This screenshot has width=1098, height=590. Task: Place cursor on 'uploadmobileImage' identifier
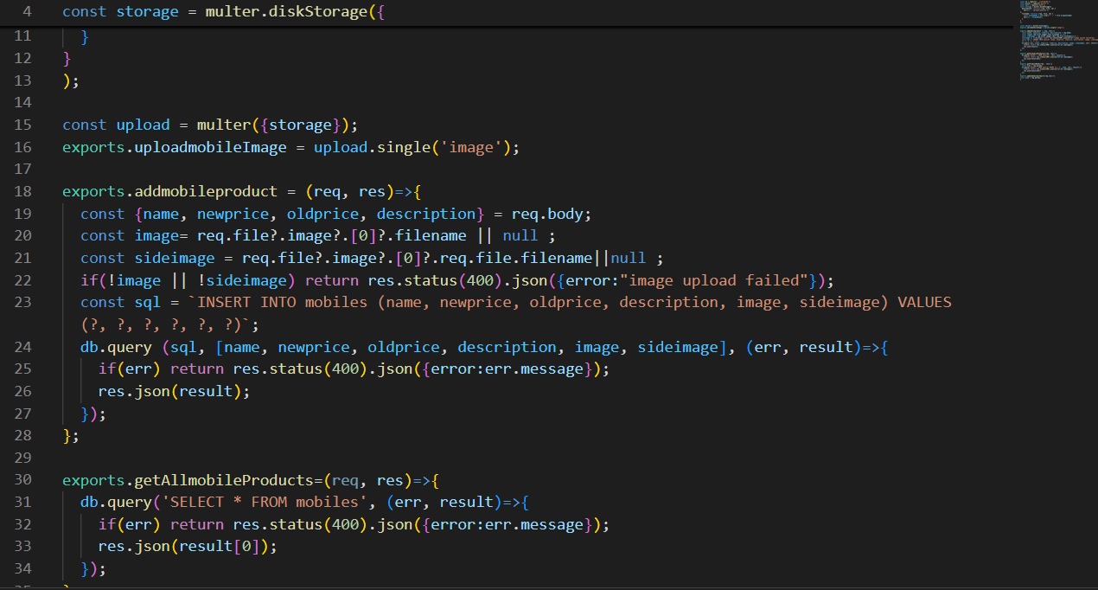tap(210, 147)
